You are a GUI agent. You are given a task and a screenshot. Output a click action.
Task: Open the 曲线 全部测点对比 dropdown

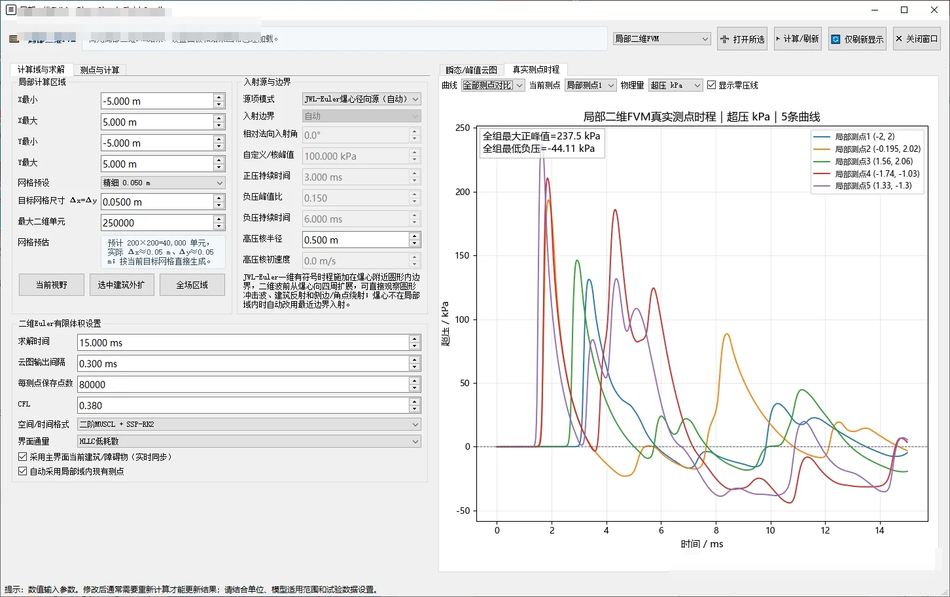493,85
